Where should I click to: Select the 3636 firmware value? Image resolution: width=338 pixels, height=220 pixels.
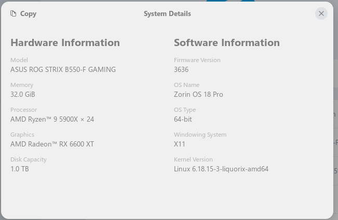click(x=181, y=69)
